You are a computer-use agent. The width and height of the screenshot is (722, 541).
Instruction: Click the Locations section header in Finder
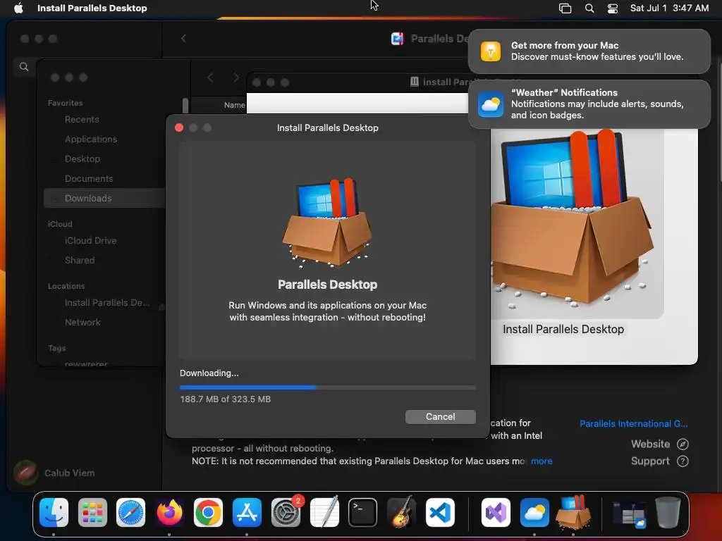point(66,286)
